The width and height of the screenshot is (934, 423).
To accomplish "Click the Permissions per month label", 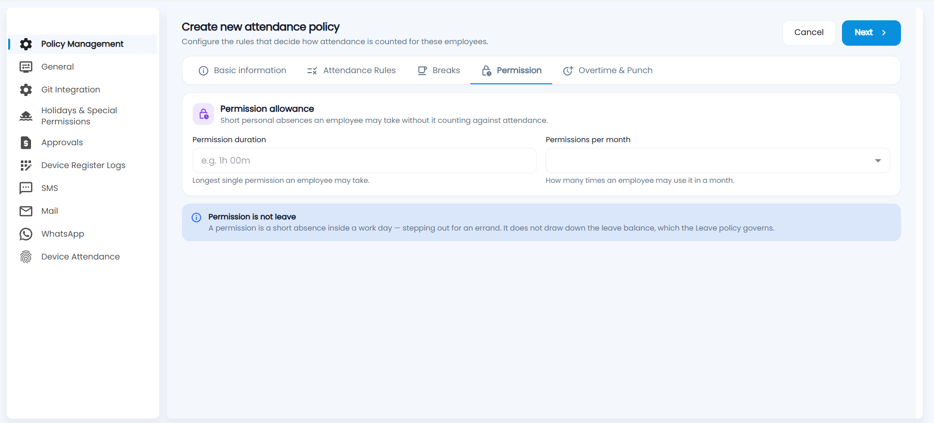I will point(588,140).
